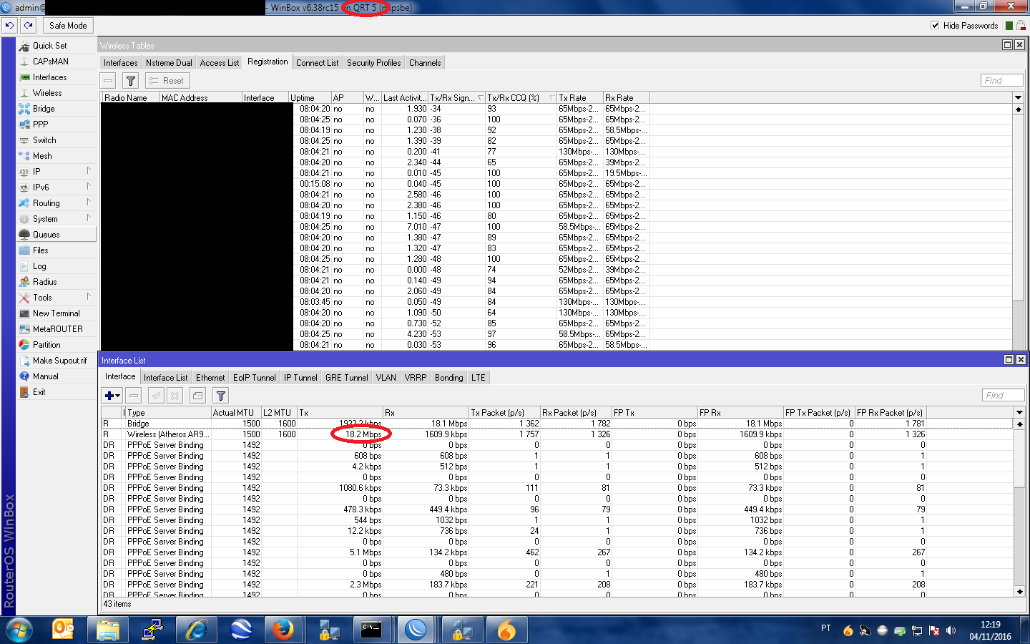Screen dimensions: 1030x644
Task: Select the Wireless (Atheros AR9... interface row
Action: 558,434
